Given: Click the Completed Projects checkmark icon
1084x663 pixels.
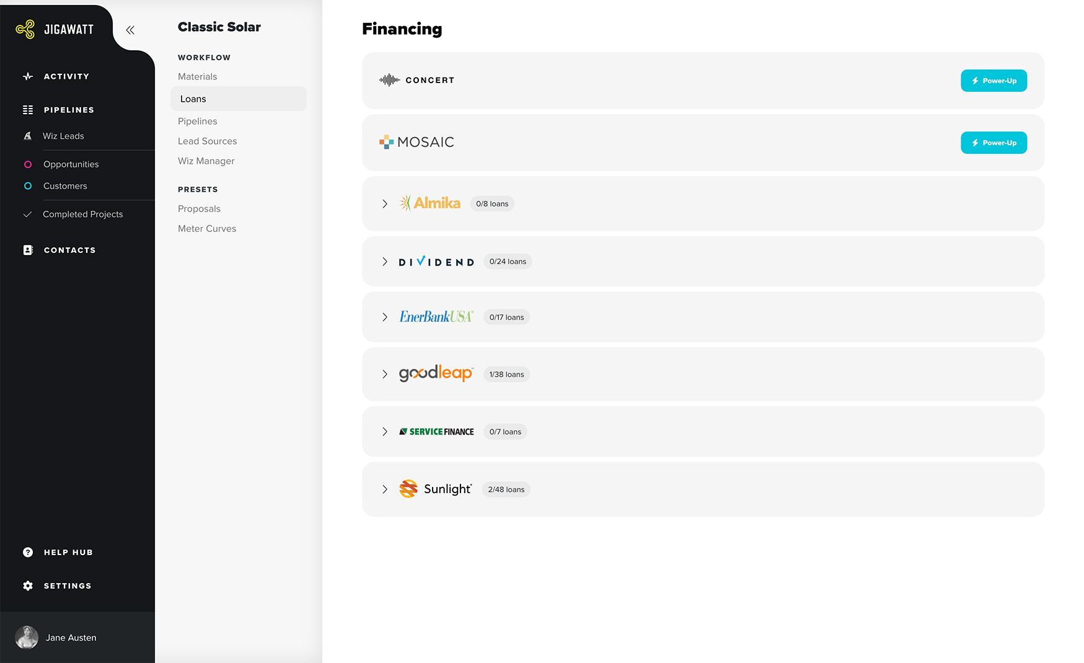Looking at the screenshot, I should [x=27, y=214].
